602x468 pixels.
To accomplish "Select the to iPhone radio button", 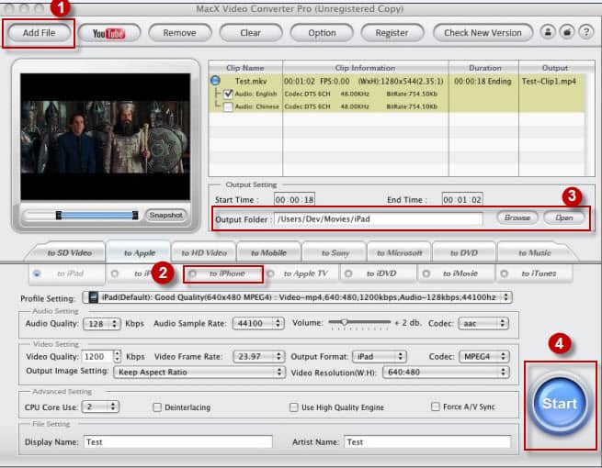I will click(x=193, y=273).
